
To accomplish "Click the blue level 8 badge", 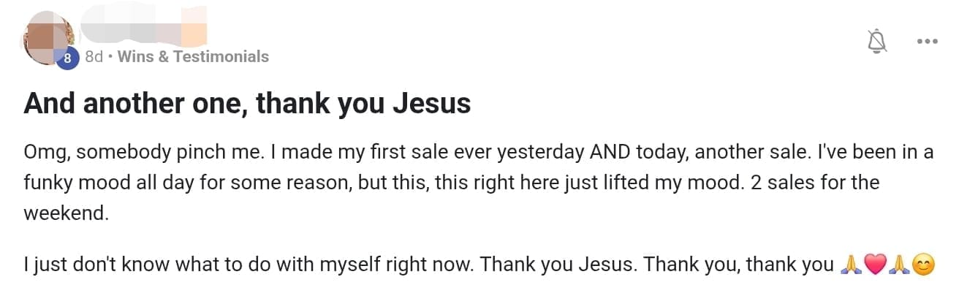I will click(x=67, y=60).
